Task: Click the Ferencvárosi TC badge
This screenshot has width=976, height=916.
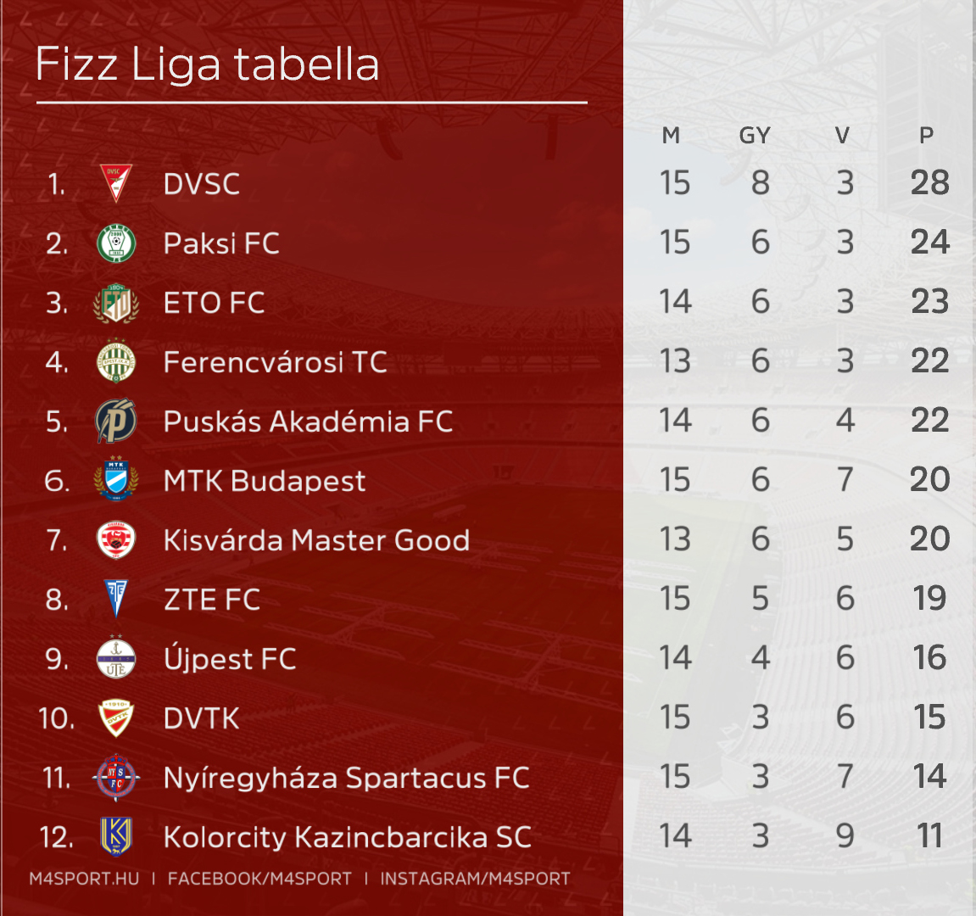Action: click(x=116, y=362)
